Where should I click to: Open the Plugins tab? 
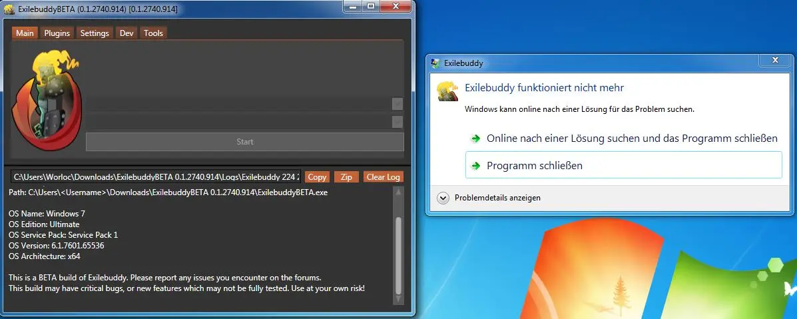tap(57, 33)
